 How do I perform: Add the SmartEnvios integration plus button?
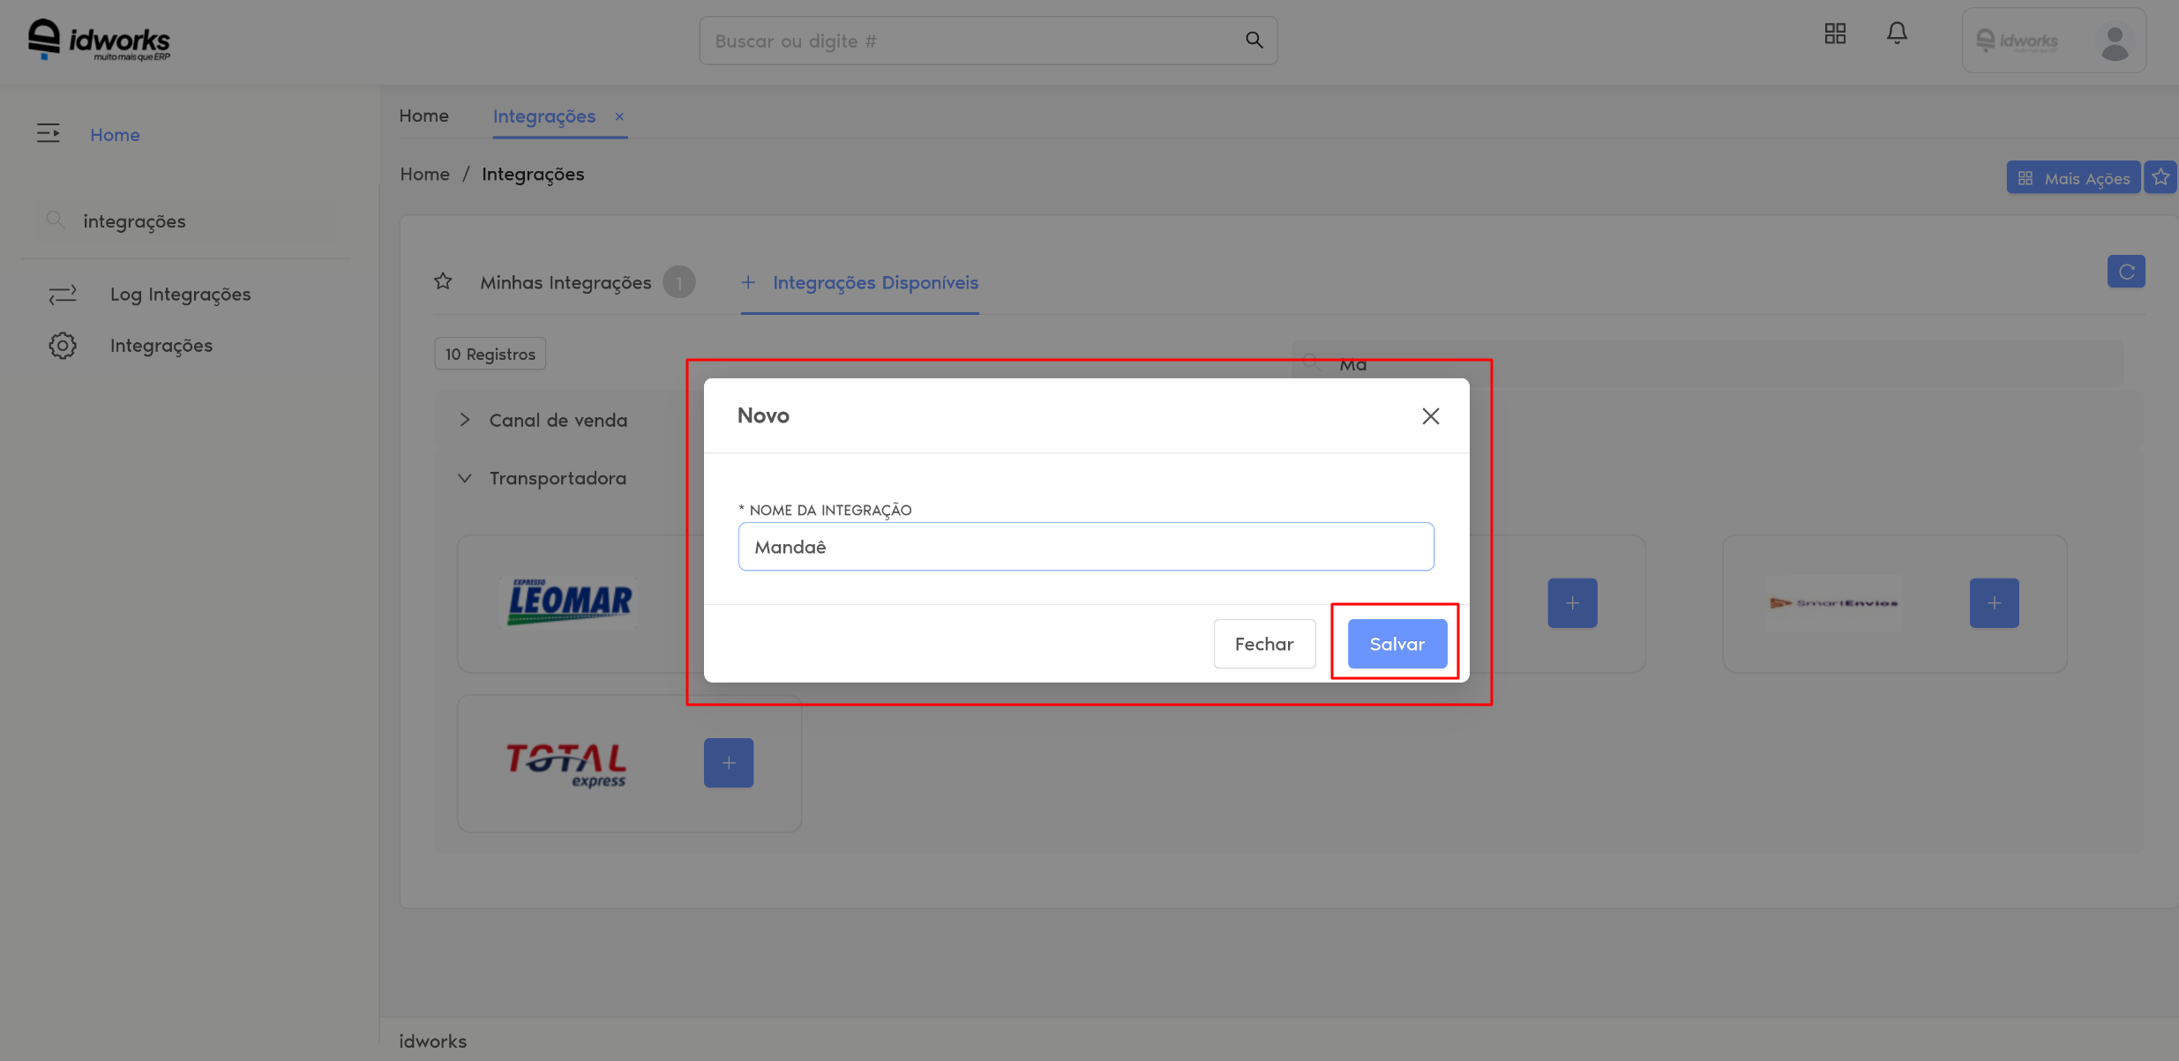point(1994,603)
